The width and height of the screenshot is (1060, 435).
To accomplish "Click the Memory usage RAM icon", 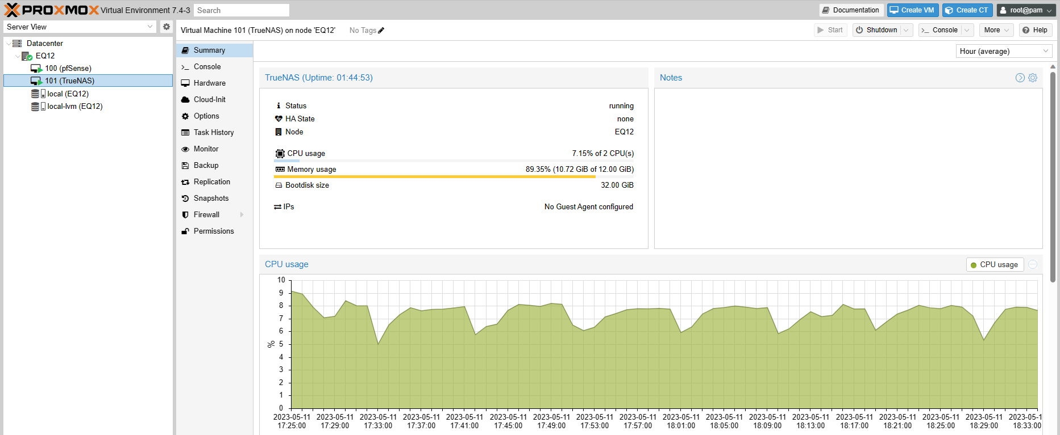I will coord(280,169).
